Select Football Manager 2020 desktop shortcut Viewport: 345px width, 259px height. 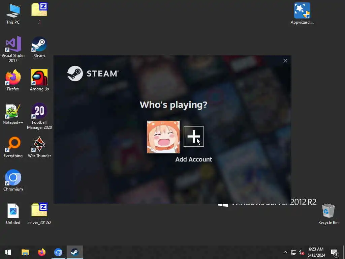coord(39,116)
